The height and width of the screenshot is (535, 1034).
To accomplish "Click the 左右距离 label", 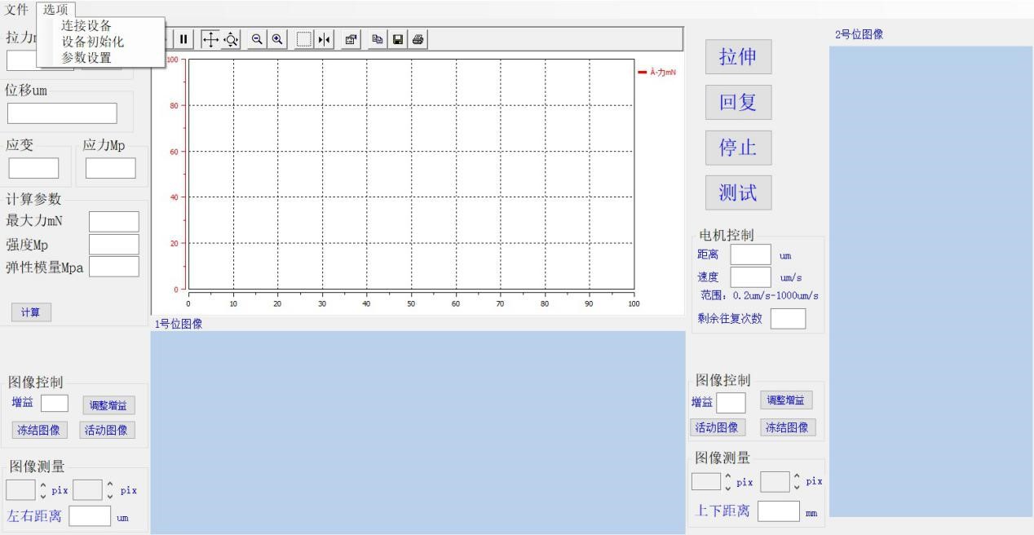I will pyautogui.click(x=34, y=516).
